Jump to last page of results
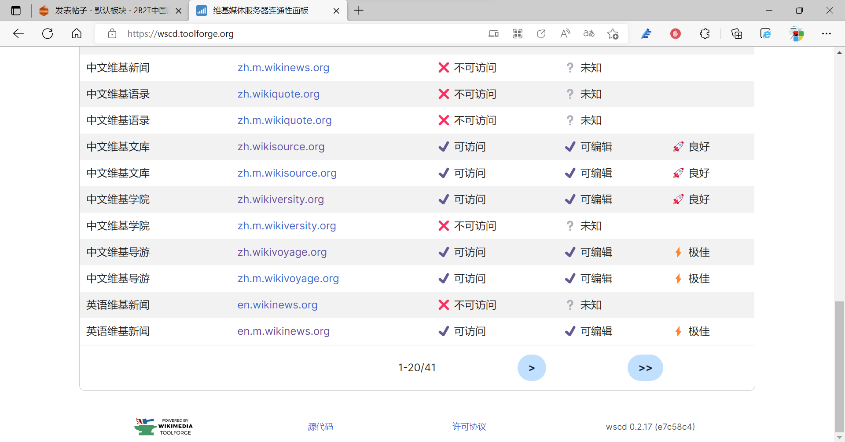The height and width of the screenshot is (442, 845). tap(645, 368)
